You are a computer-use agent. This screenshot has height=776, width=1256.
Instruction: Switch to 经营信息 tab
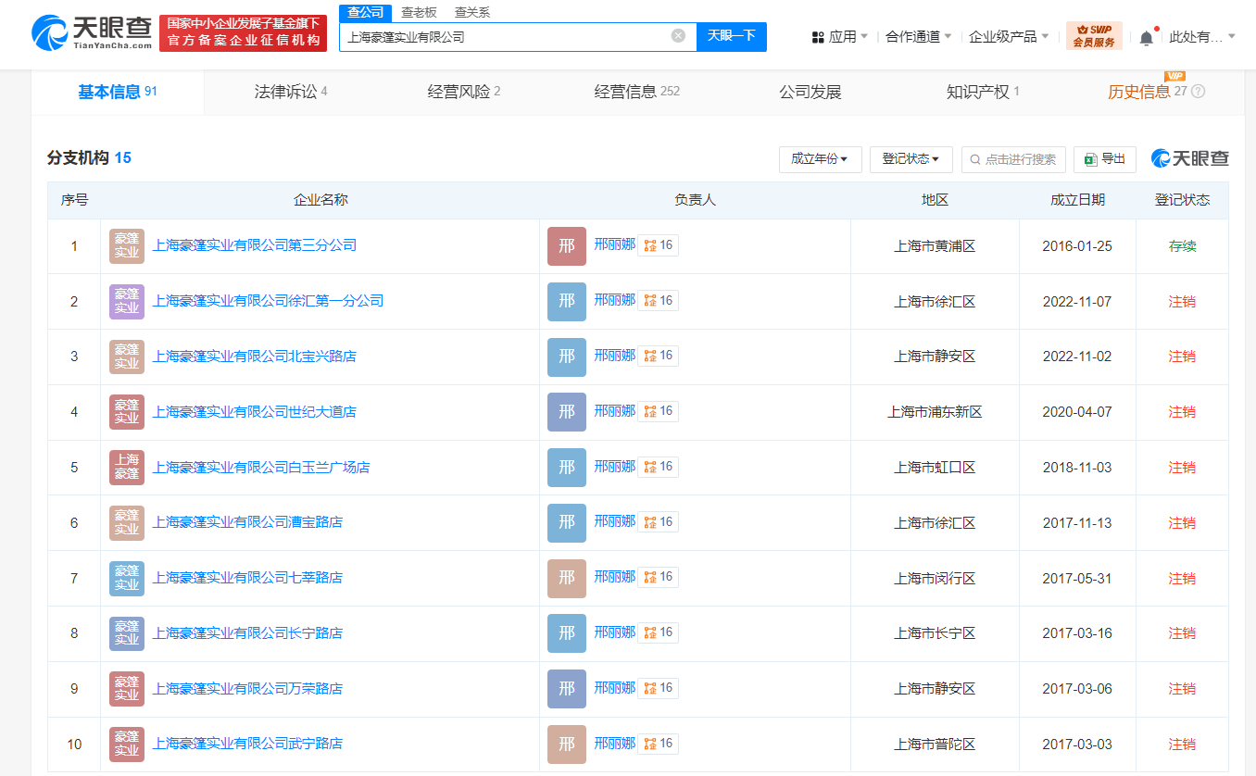[637, 92]
